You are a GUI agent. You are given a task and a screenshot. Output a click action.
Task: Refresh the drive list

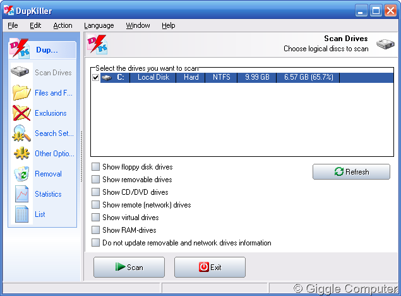351,171
